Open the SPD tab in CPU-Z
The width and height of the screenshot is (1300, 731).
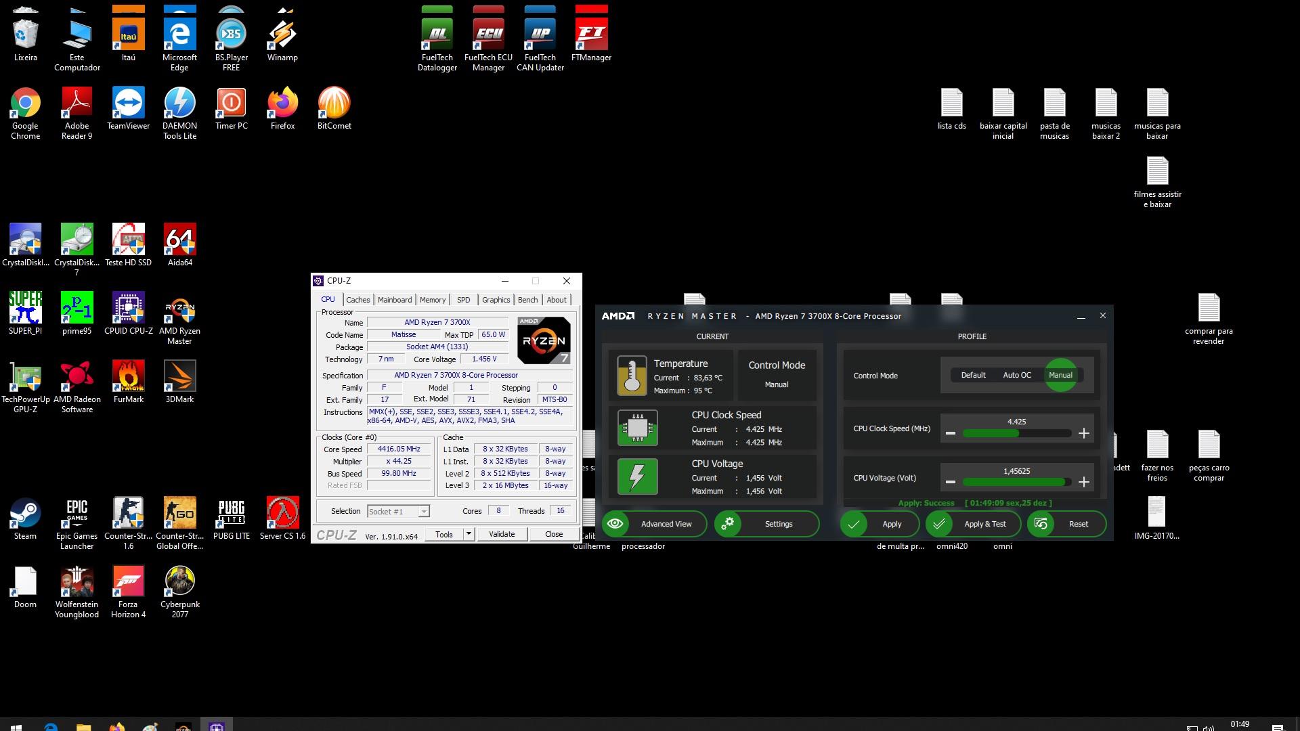[x=463, y=300]
